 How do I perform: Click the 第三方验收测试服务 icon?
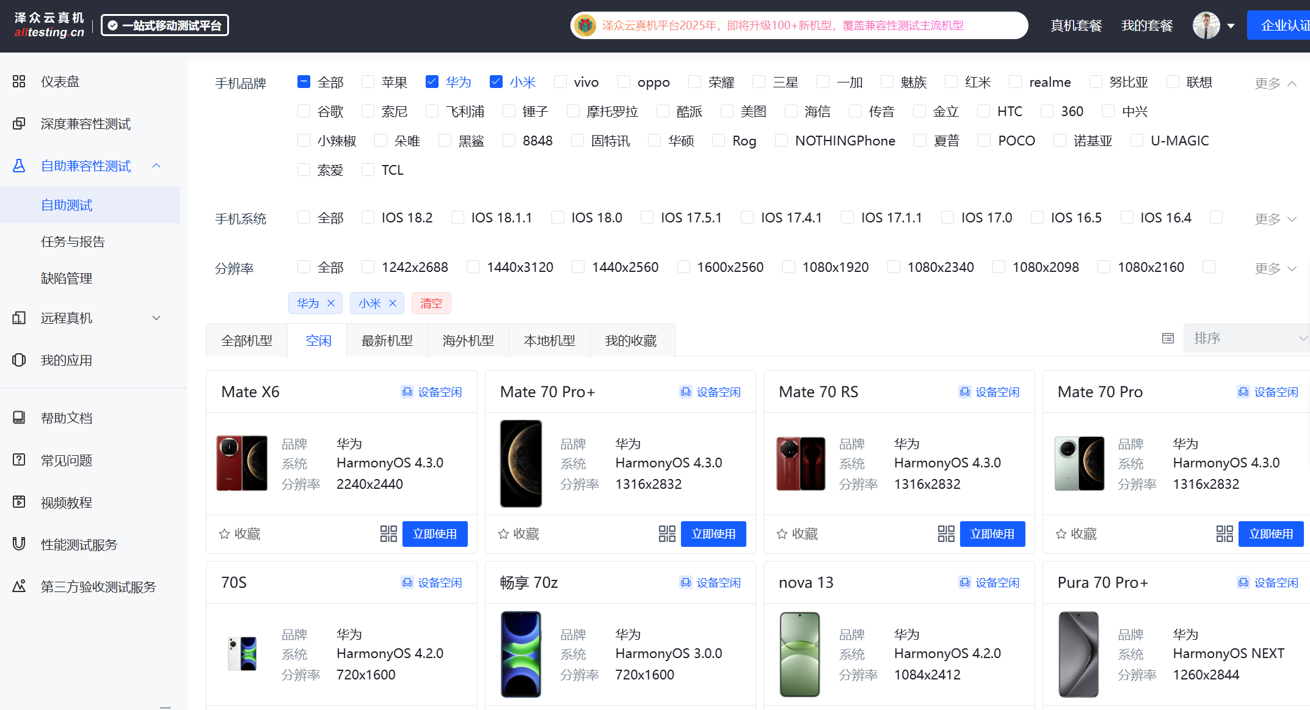click(x=19, y=586)
